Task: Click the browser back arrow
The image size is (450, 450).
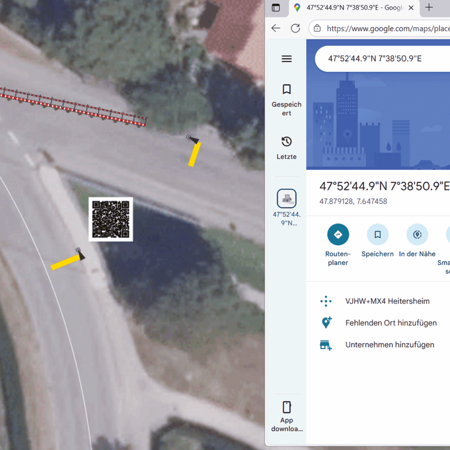Action: (276, 29)
